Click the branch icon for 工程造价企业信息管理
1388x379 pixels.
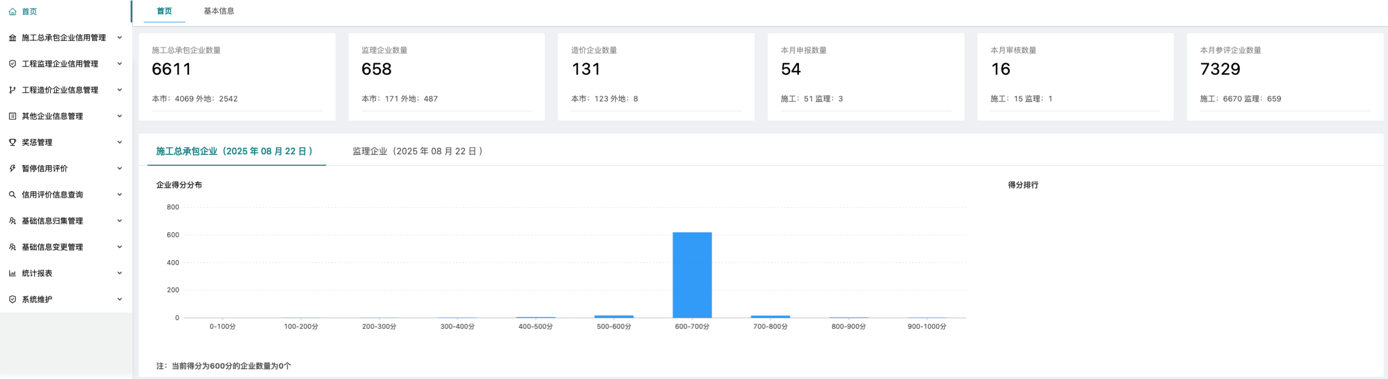13,90
